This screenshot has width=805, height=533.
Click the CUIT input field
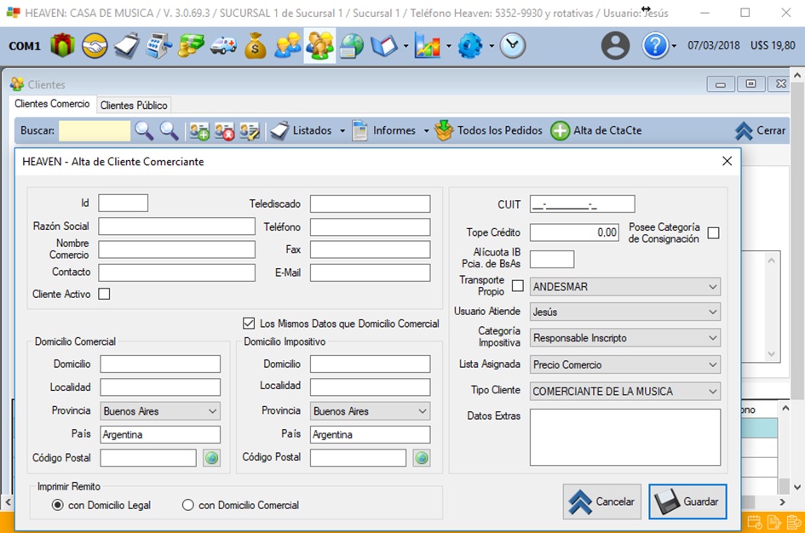click(582, 203)
